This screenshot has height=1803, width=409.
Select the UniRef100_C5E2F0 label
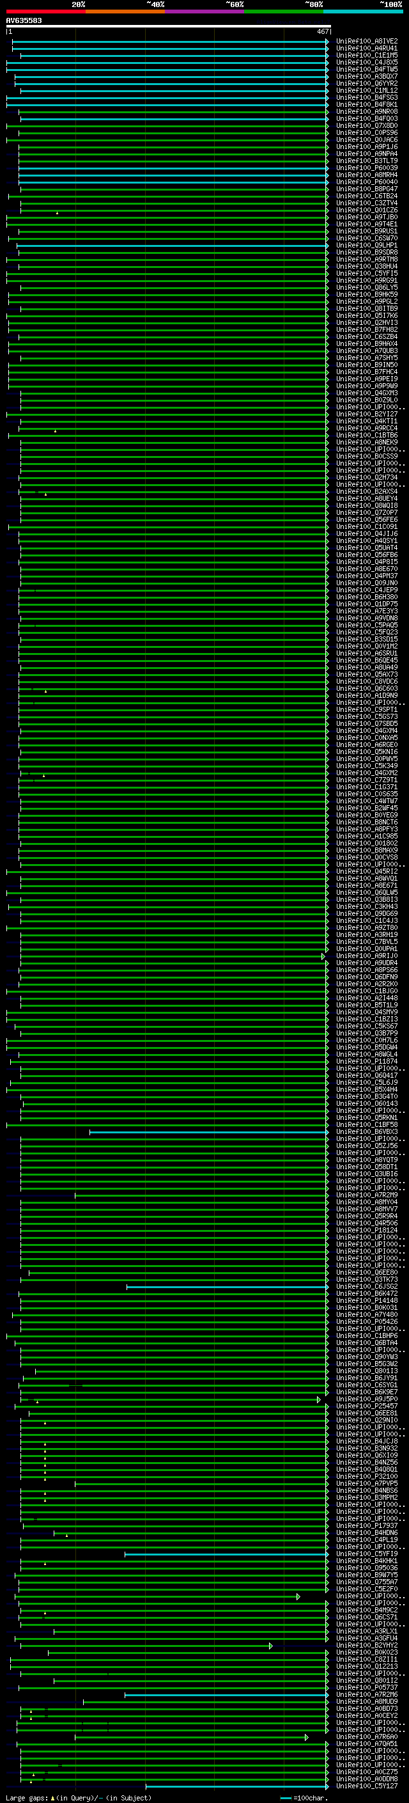pos(367,1589)
